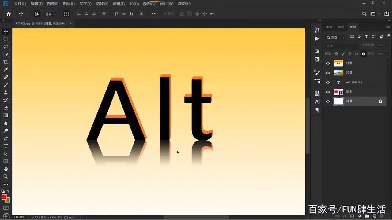Viewport: 392px width, 220px height.
Task: Select the Hand tool
Action: tap(6, 169)
